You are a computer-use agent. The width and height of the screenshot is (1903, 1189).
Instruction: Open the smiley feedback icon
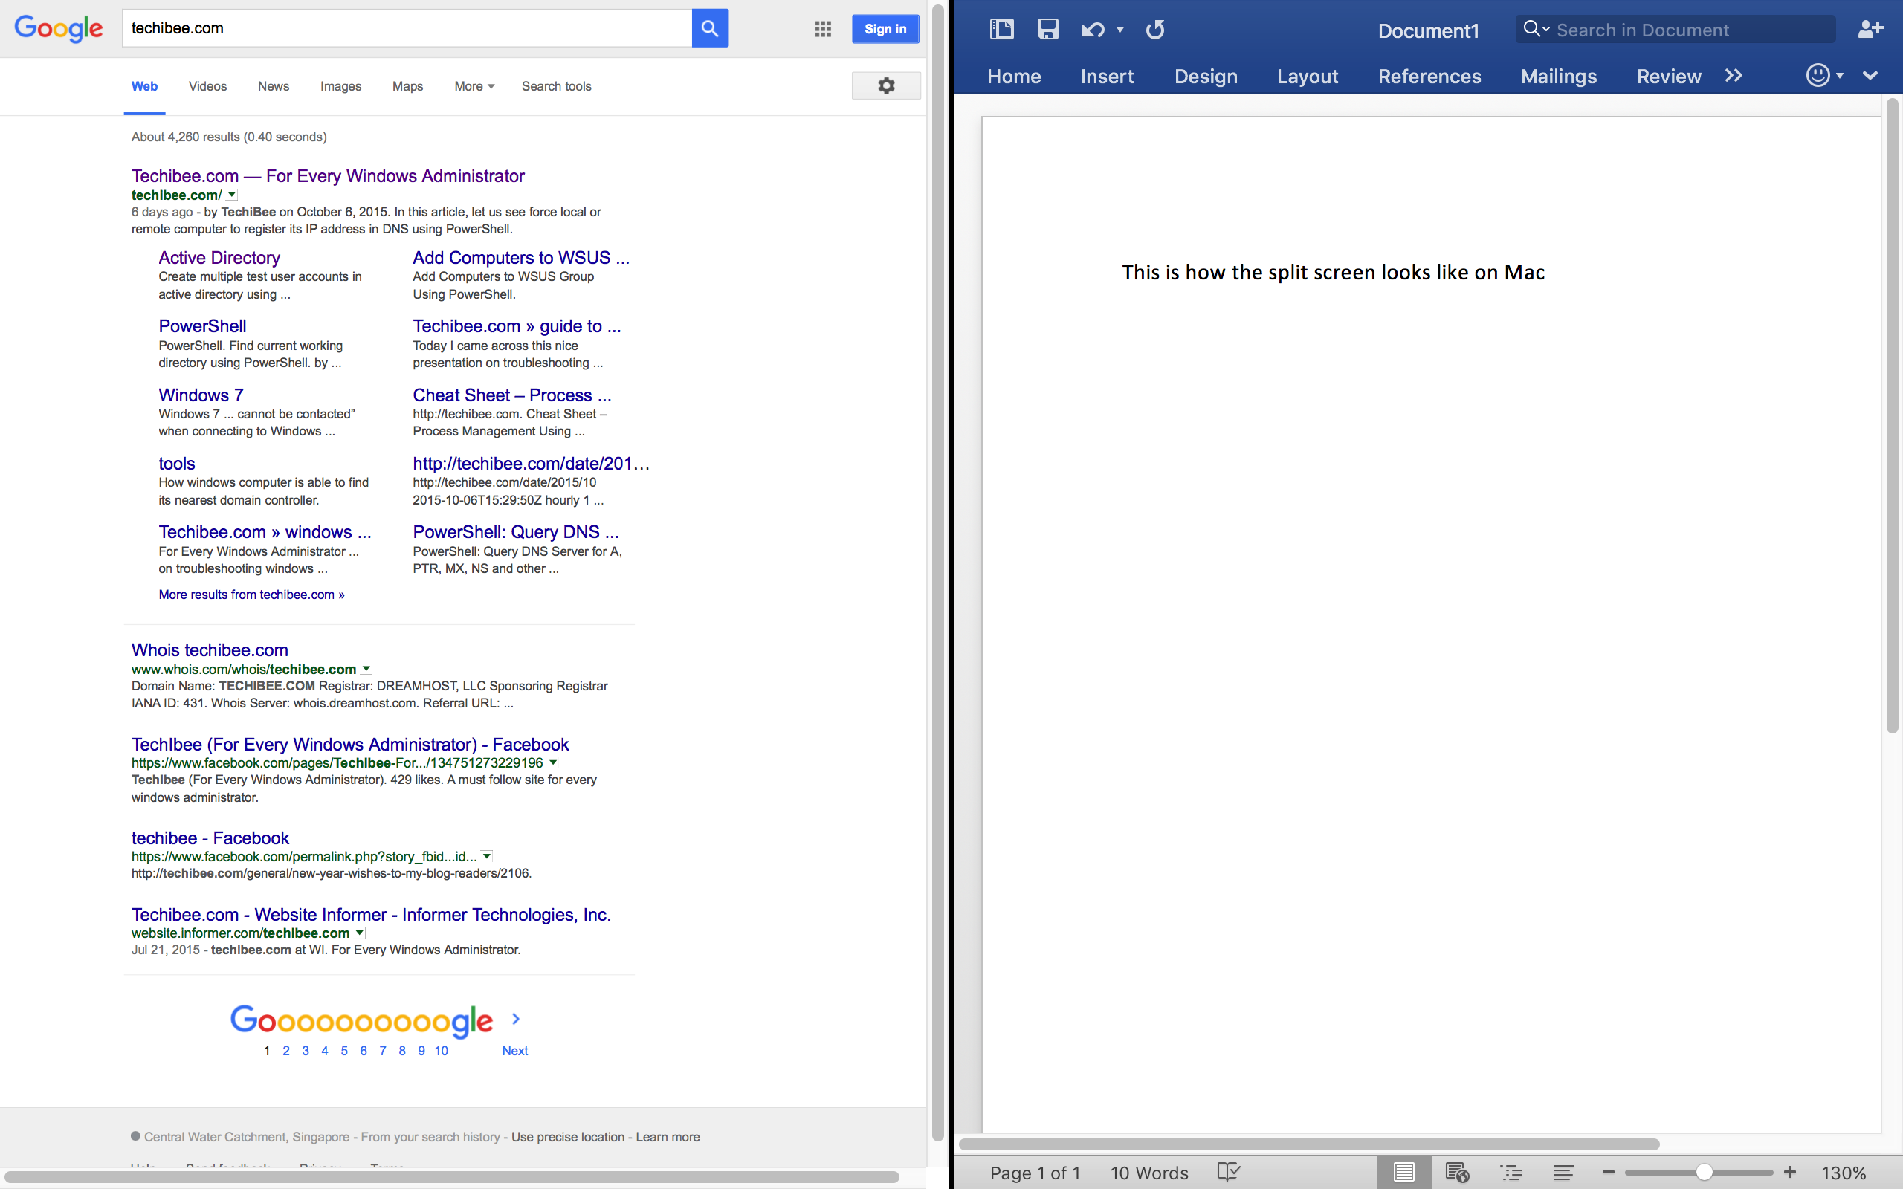[1818, 76]
